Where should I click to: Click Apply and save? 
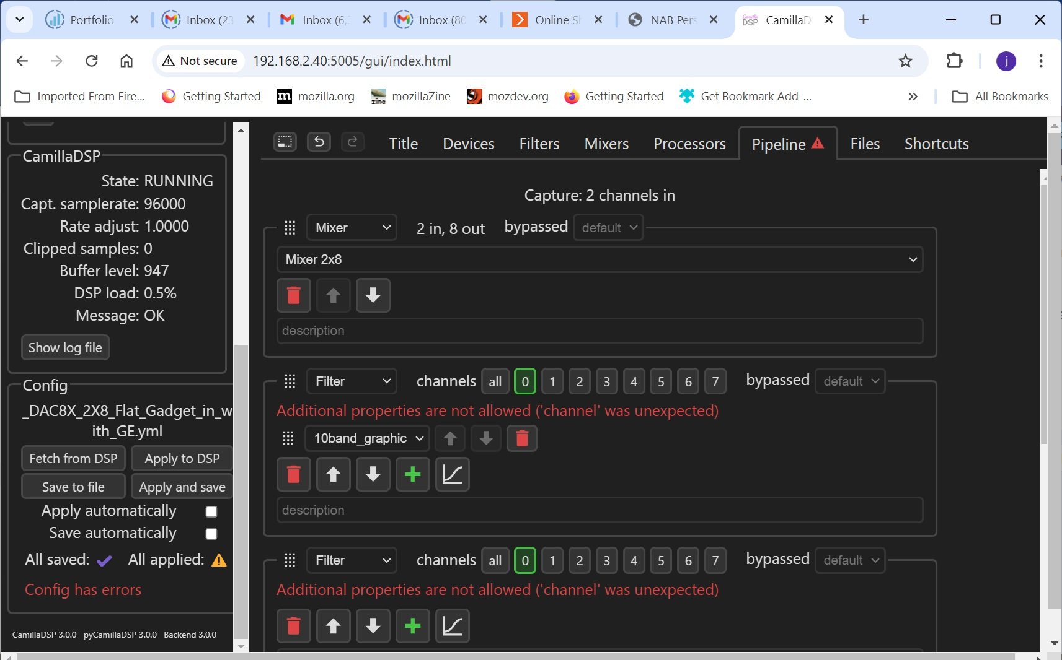coord(182,487)
